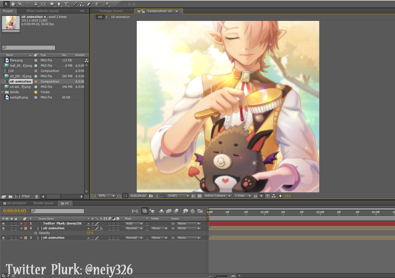Viewport: 395px width, 278px height.
Task: Open the Effect Controls tab
Action: point(43,11)
